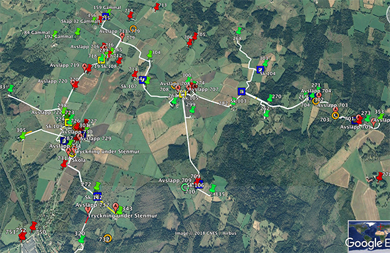The width and height of the screenshot is (390, 253).
Task: Click the green pushpin labeled 304
Action: 150,54
